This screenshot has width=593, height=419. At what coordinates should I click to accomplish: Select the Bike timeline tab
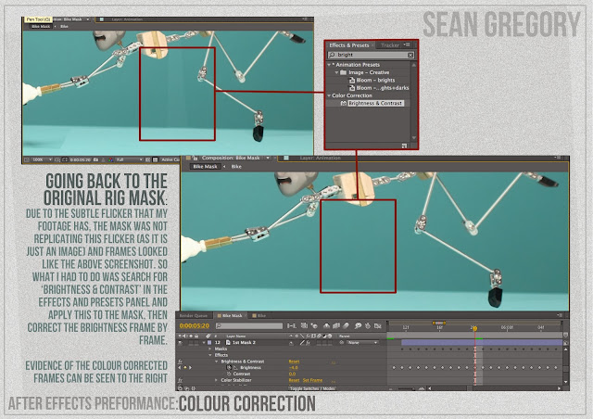pos(261,315)
